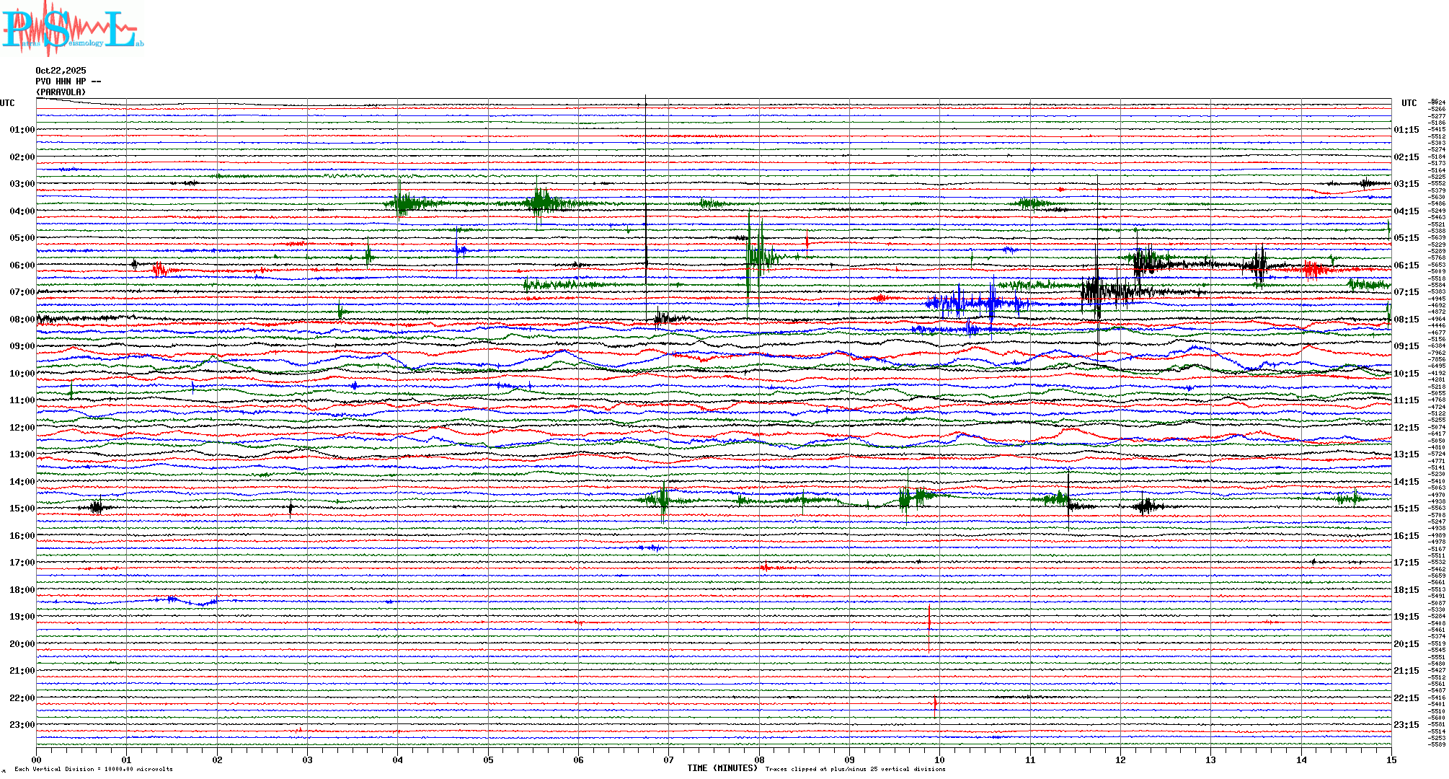
Task: Select the PVO HHN HP station text
Action: (x=68, y=82)
